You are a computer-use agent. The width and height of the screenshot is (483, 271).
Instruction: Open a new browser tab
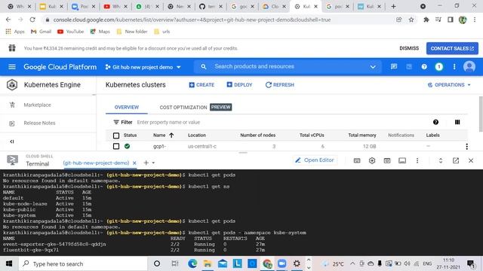[393, 7]
